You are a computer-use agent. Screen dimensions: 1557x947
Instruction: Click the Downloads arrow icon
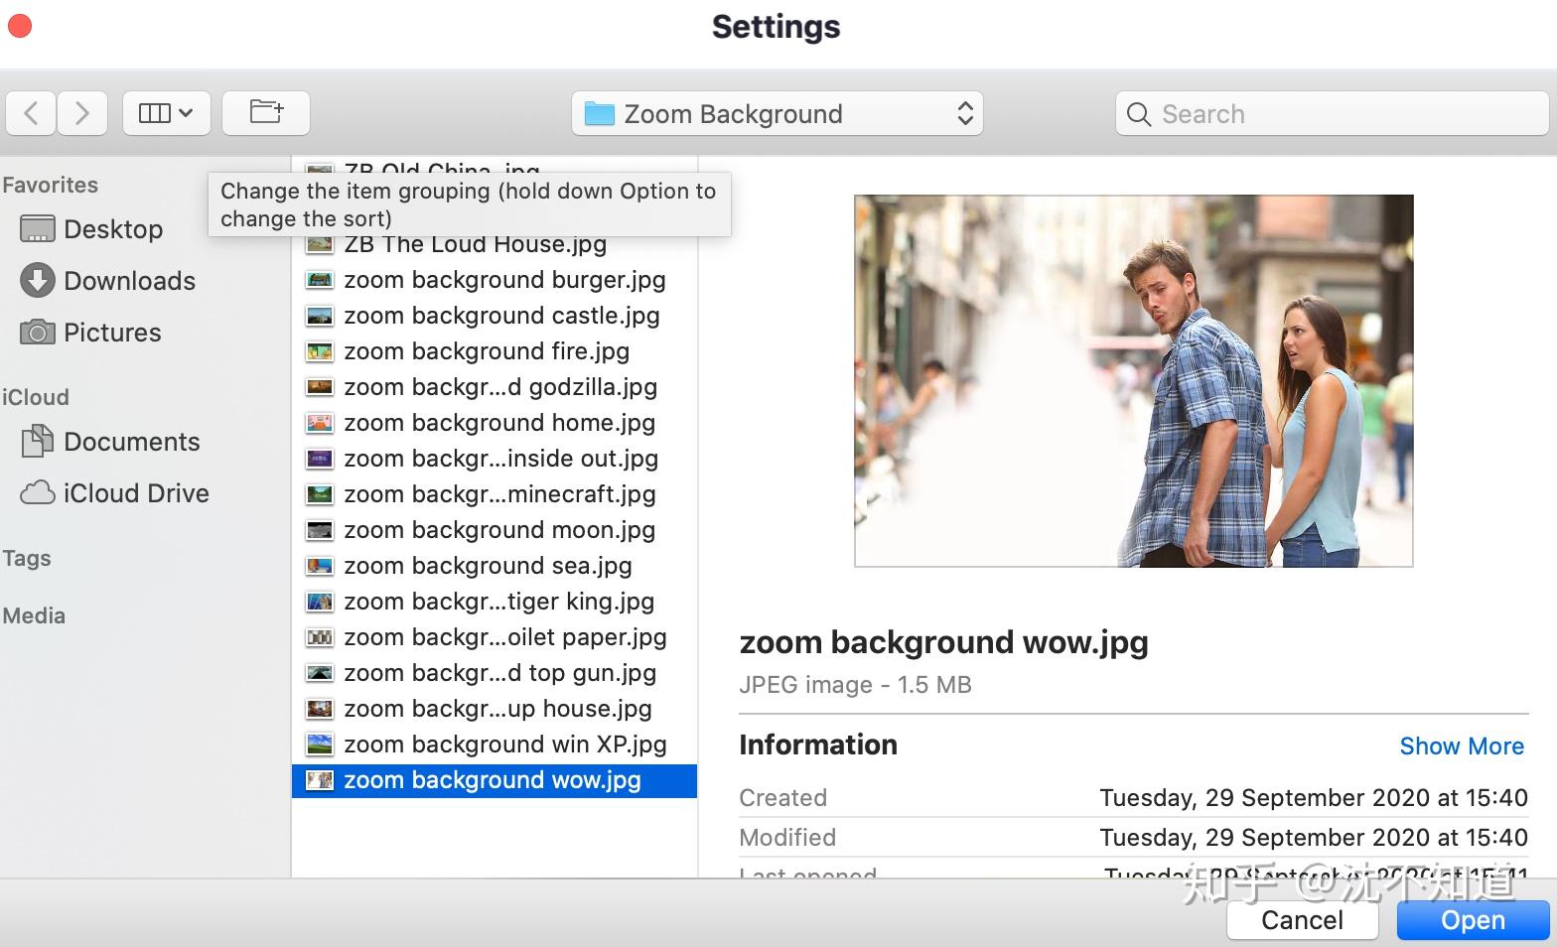pos(38,281)
